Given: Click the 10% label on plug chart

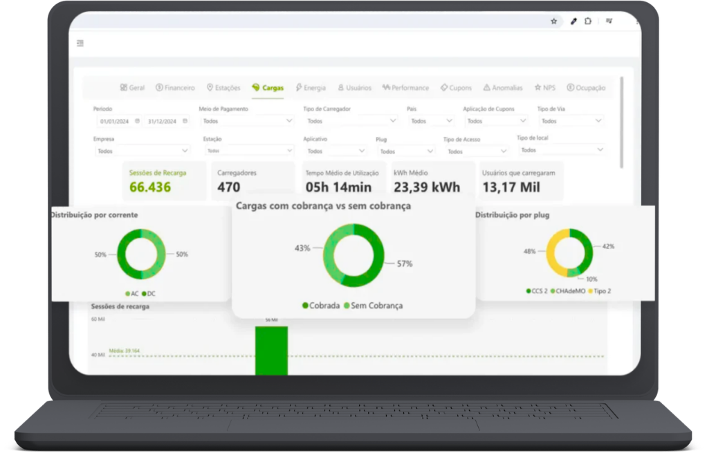Looking at the screenshot, I should point(591,279).
